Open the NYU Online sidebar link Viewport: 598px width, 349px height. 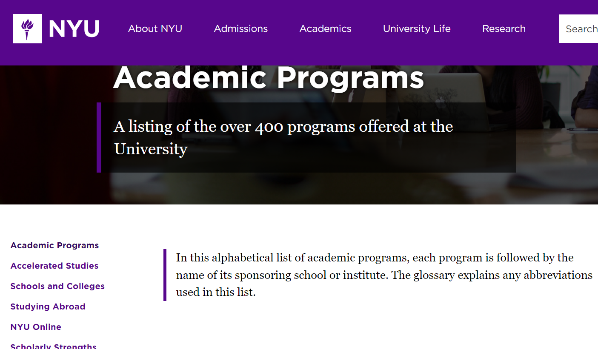(36, 327)
